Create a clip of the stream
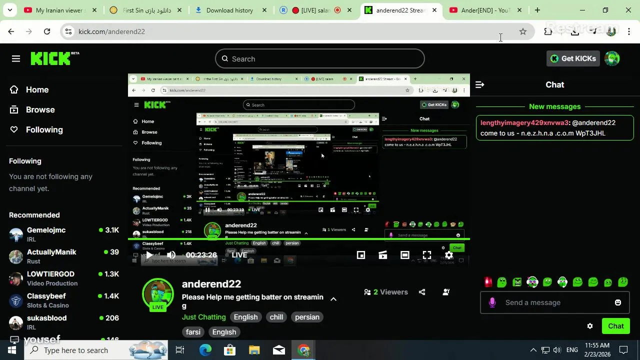The image size is (640, 360). pyautogui.click(x=382, y=255)
